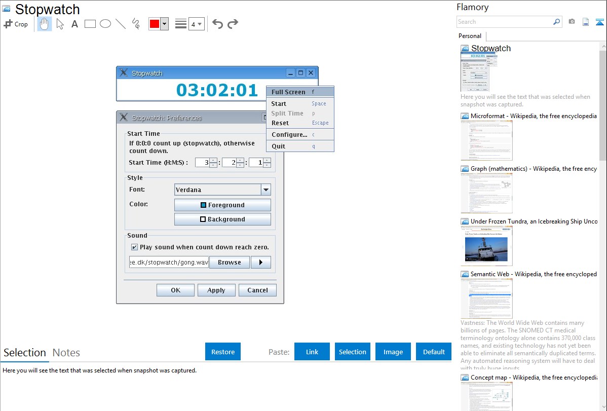This screenshot has width=607, height=411.
Task: Click the Default paste button
Action: pyautogui.click(x=434, y=352)
